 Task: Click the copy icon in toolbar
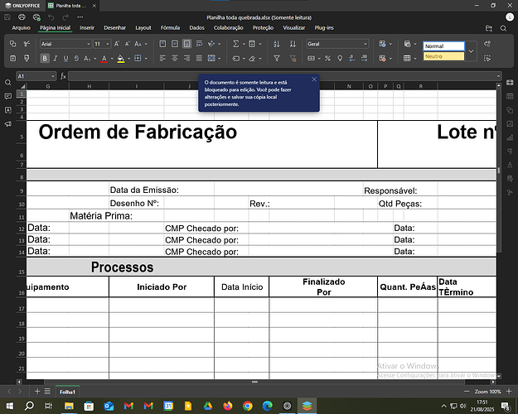tap(13, 44)
